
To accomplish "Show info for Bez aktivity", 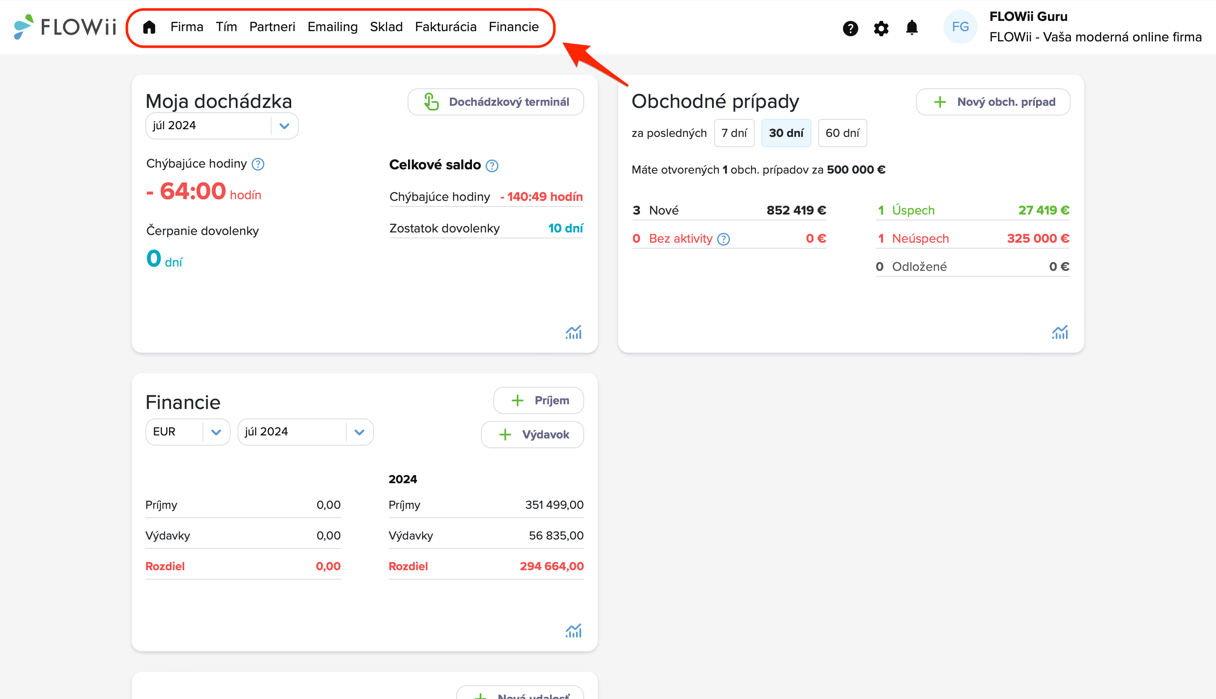I will (x=724, y=239).
